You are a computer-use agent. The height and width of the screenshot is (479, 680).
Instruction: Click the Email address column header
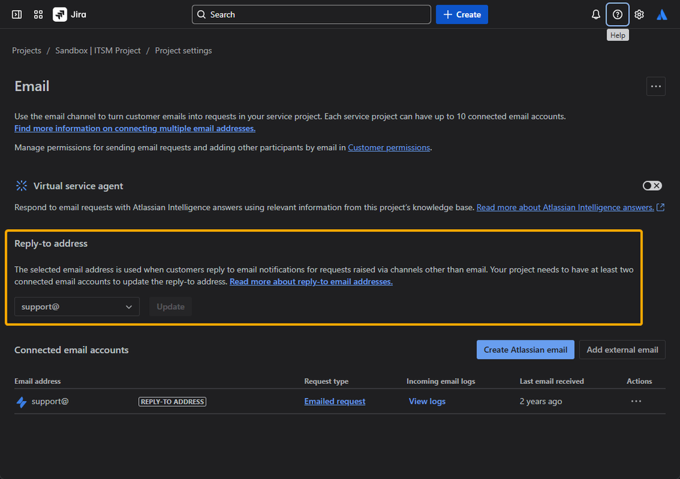(x=37, y=381)
